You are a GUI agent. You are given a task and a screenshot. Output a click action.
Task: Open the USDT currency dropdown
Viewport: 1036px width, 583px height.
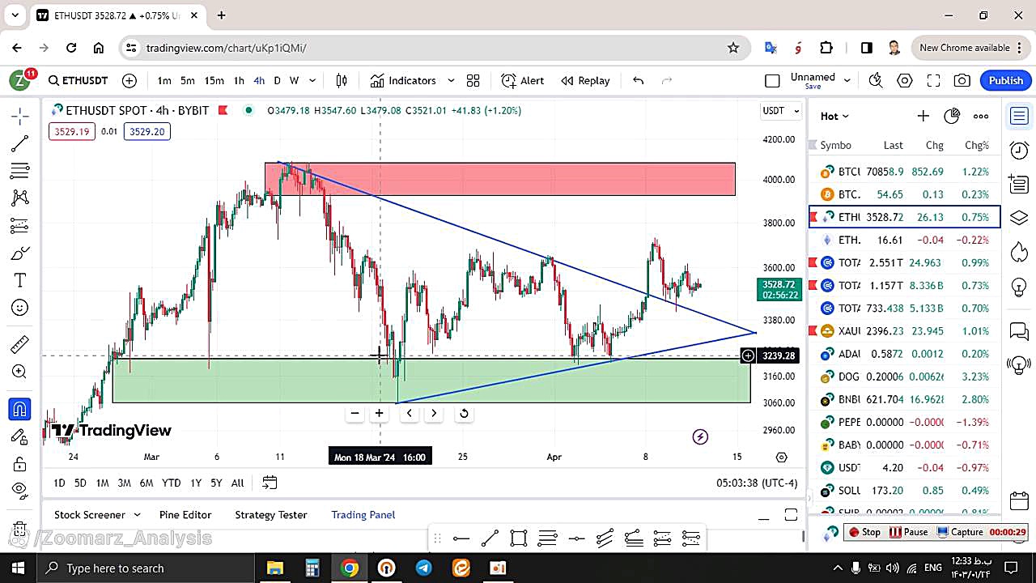(x=781, y=111)
